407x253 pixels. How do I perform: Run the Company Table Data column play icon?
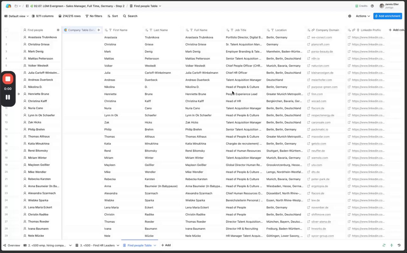click(x=99, y=30)
